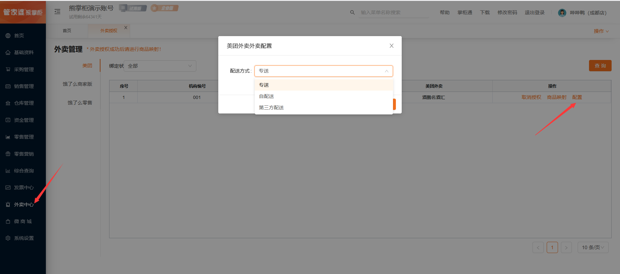Open the 帮助 link
Screen dimensions: 620x274
point(445,12)
